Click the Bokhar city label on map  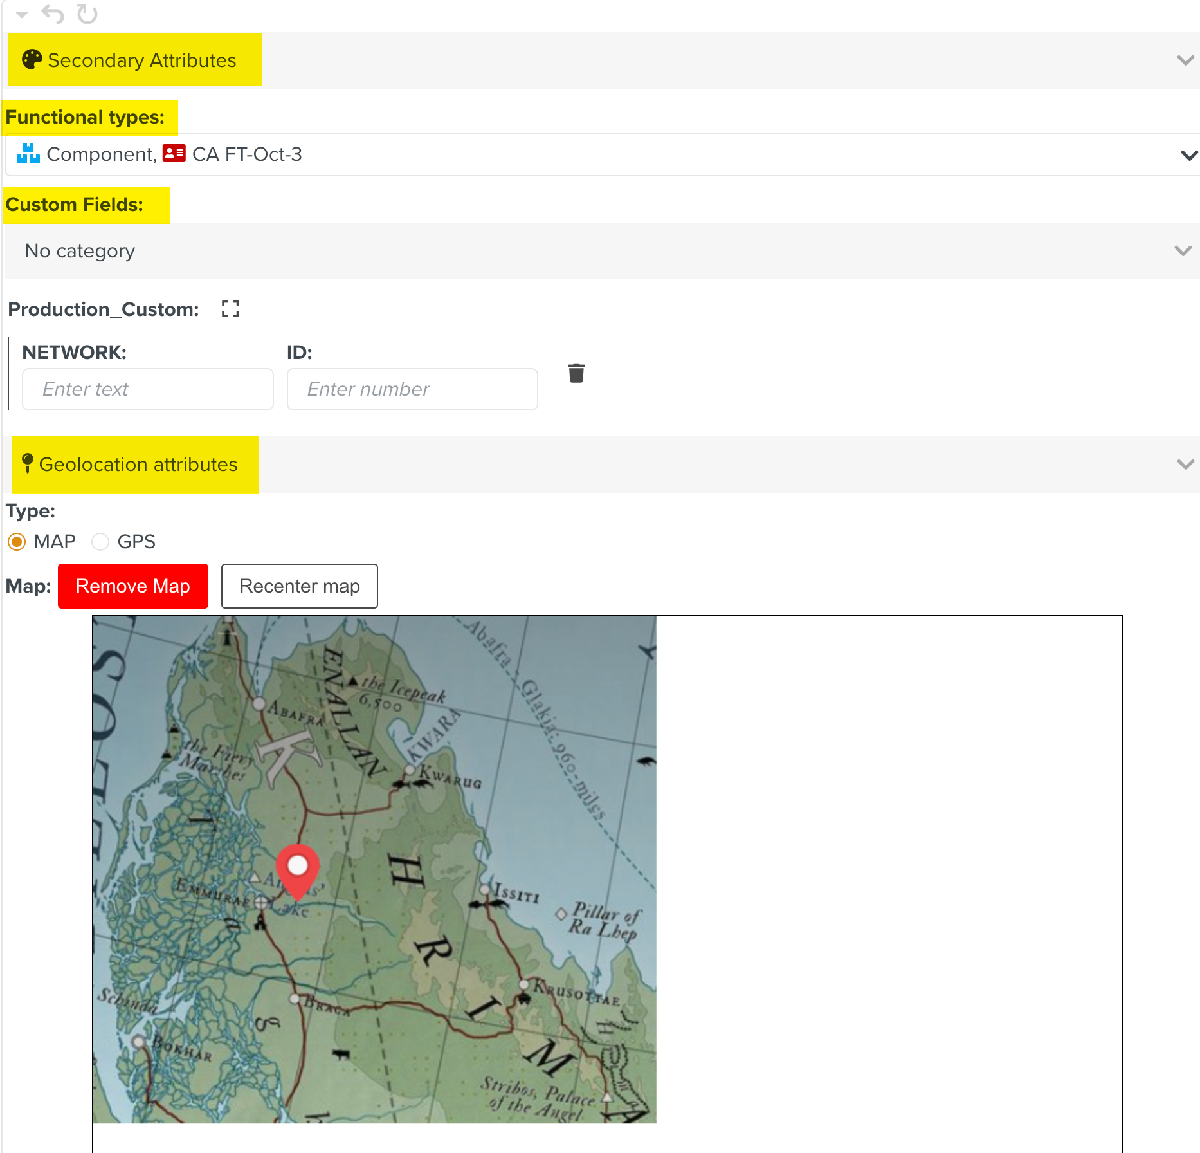pyautogui.click(x=182, y=1049)
